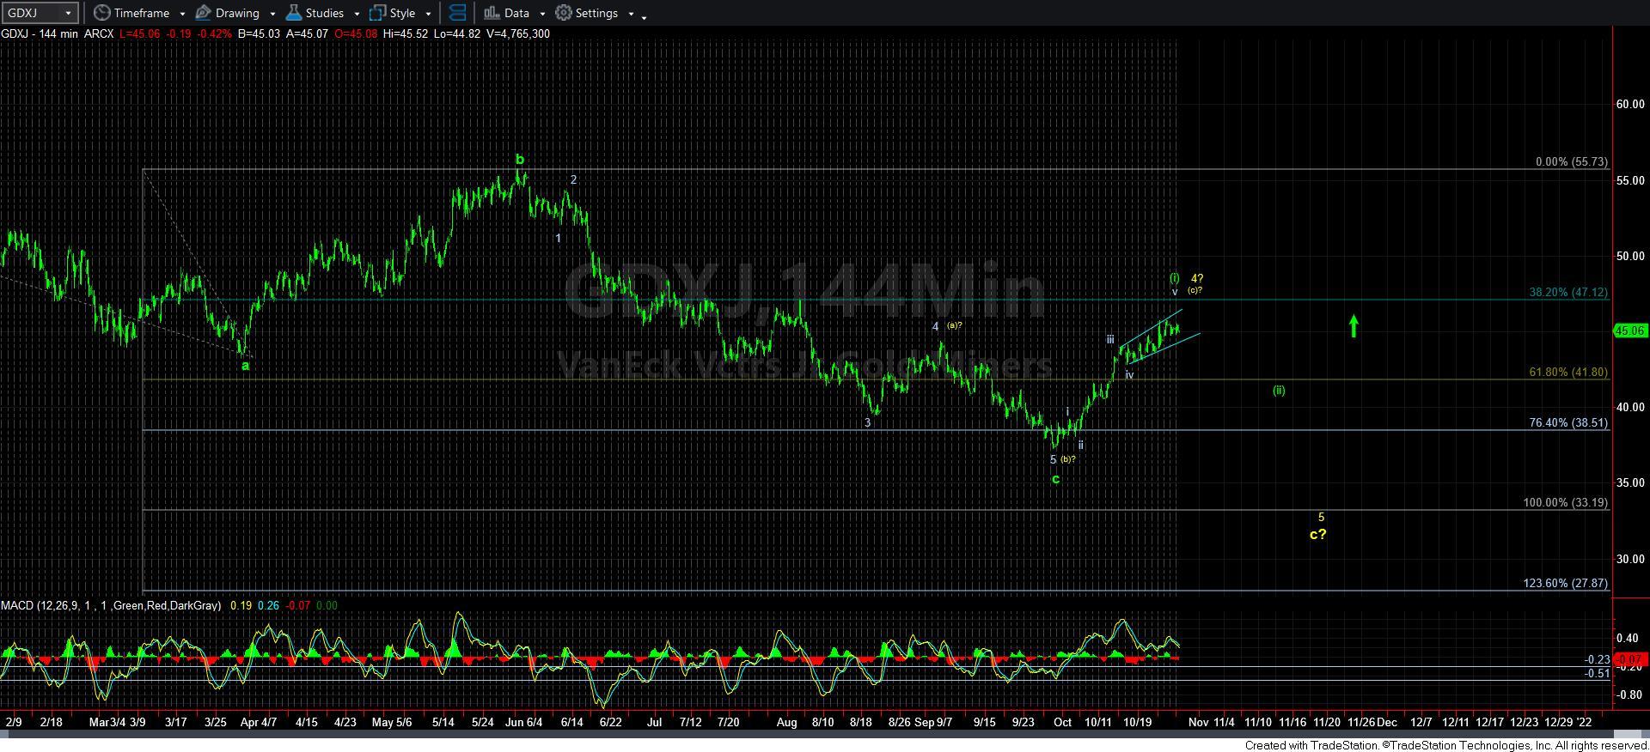The width and height of the screenshot is (1650, 752).
Task: Select the yellow 'c?' wave label
Action: 1317,534
